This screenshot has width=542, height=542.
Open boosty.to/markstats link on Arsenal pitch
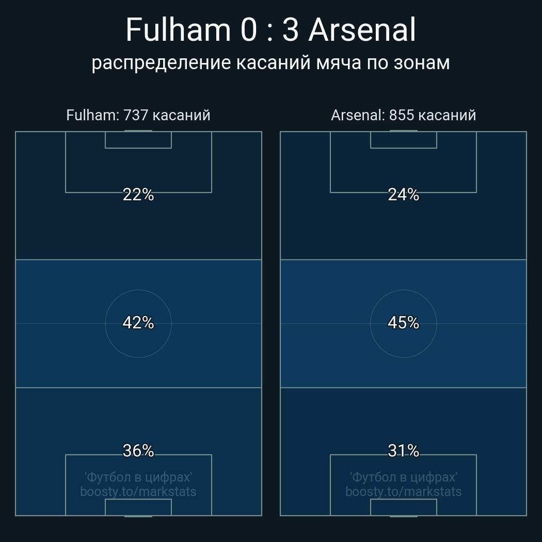(x=403, y=491)
